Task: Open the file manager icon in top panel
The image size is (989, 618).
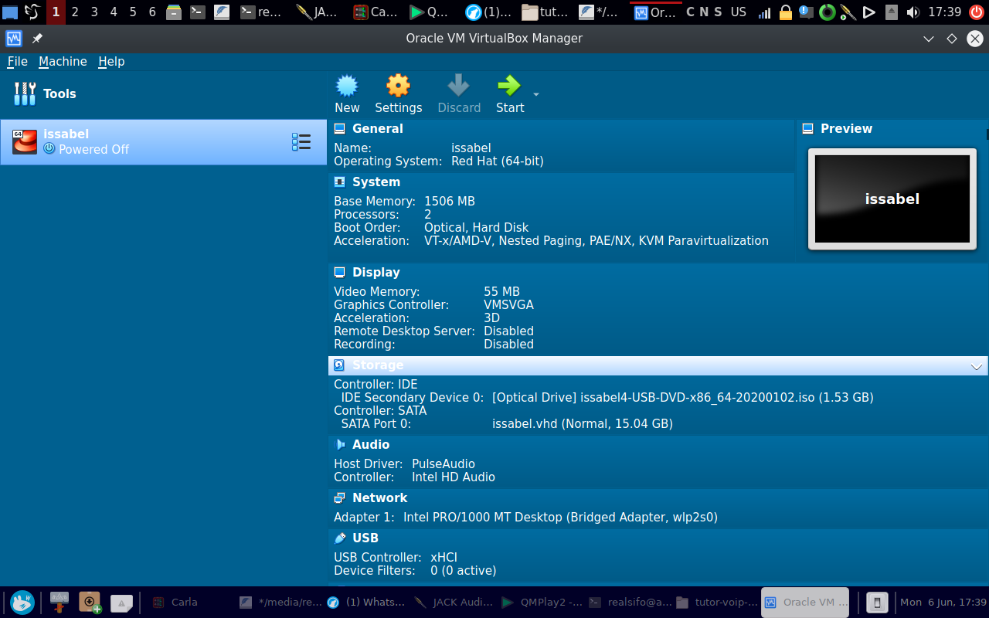Action: [175, 12]
